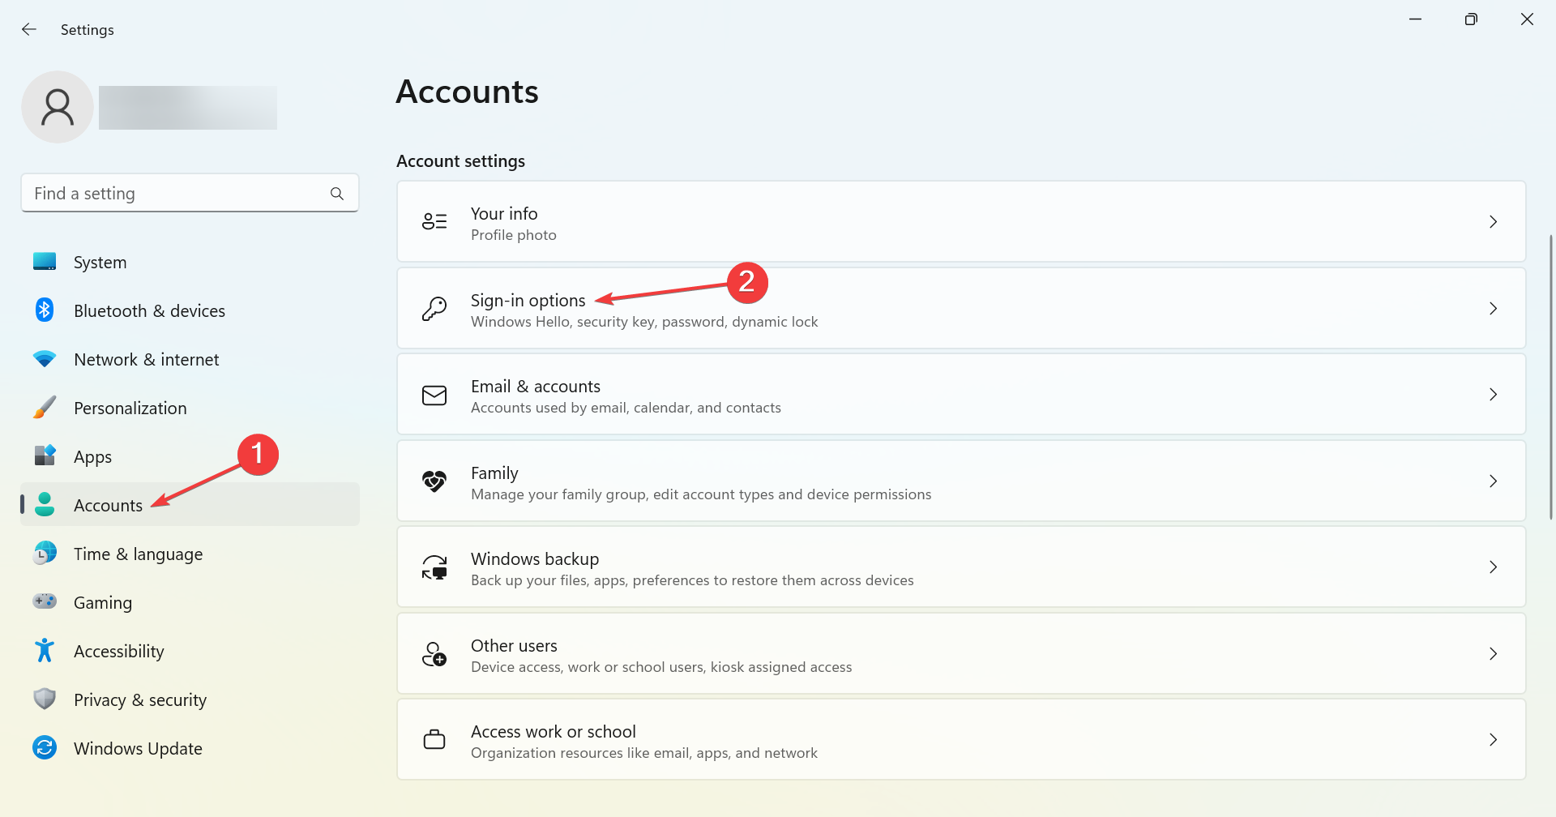The image size is (1556, 817).
Task: Open Gaming settings
Action: [x=190, y=602]
